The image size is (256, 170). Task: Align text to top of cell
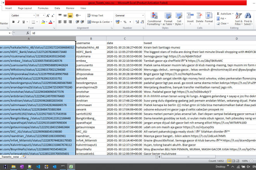(x=60, y=15)
